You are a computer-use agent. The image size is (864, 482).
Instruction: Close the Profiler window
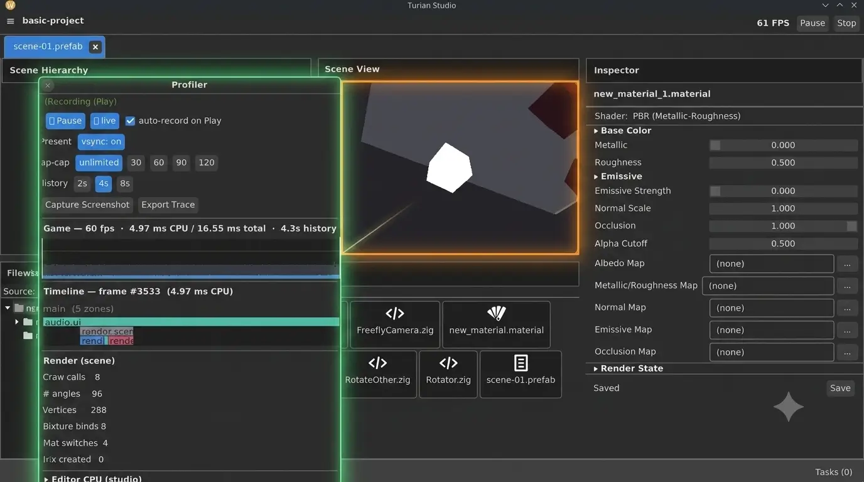(x=48, y=85)
